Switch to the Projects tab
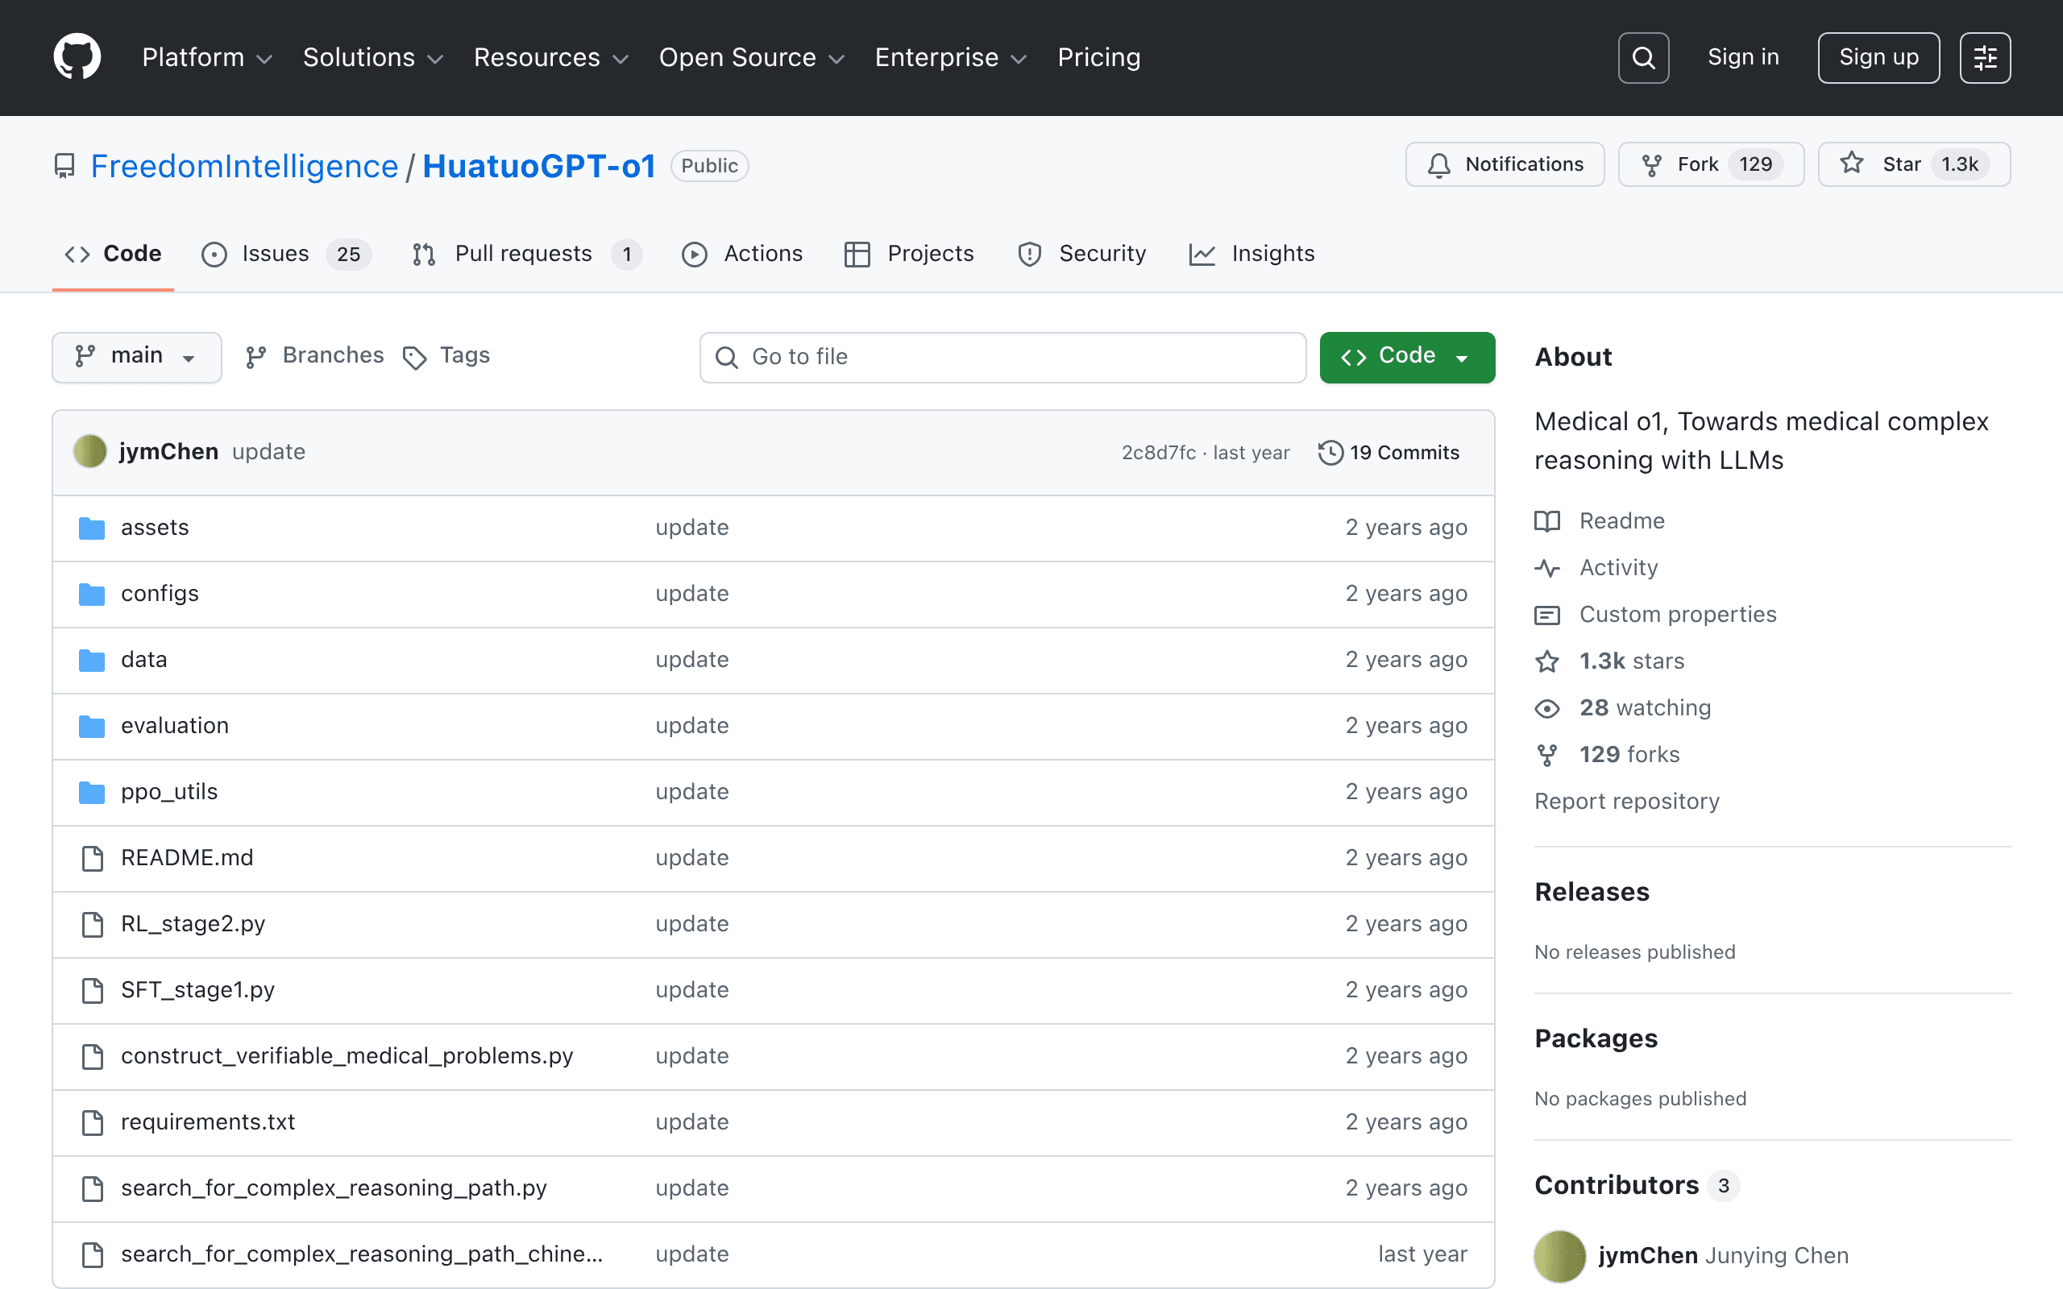This screenshot has width=2063, height=1289. coord(909,254)
